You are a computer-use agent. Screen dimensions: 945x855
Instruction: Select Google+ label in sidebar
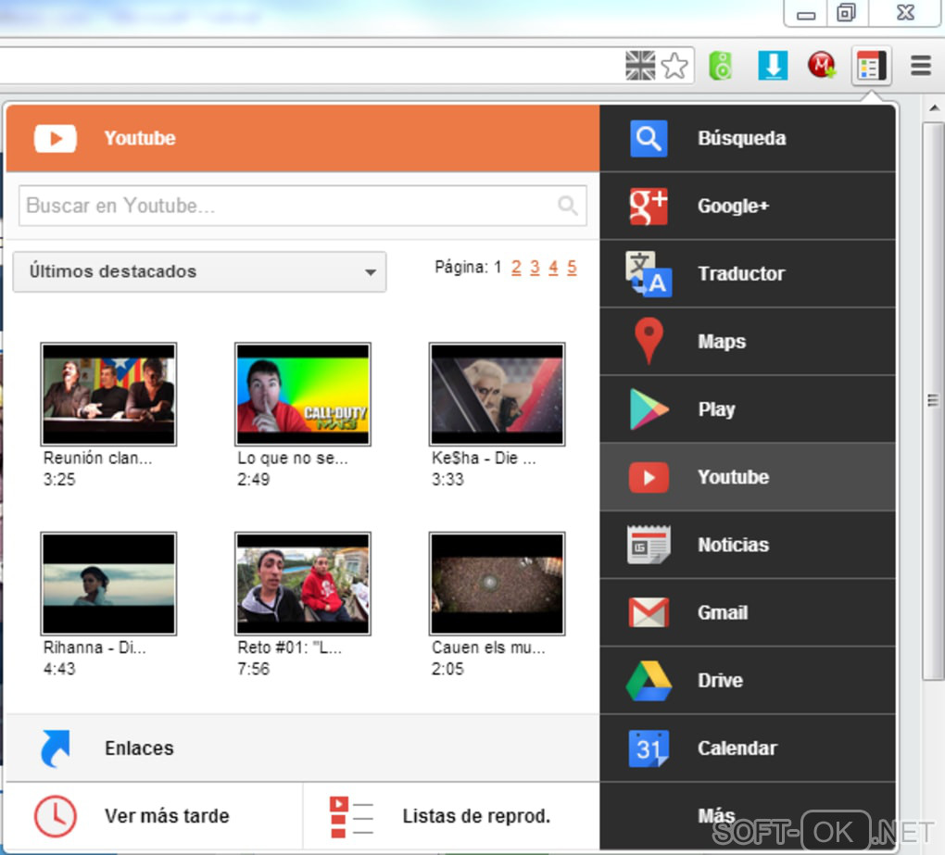point(734,206)
